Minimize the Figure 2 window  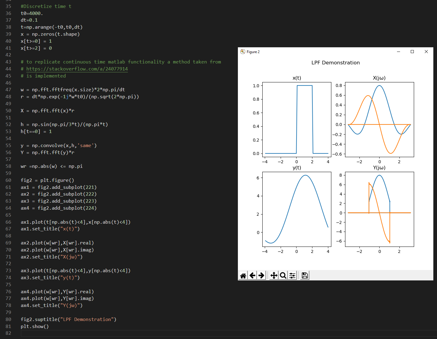click(399, 52)
